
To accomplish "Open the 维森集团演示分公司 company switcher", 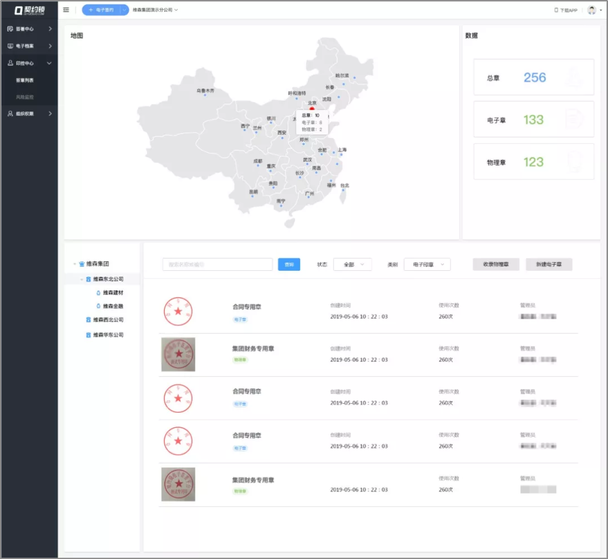I will pyautogui.click(x=155, y=10).
